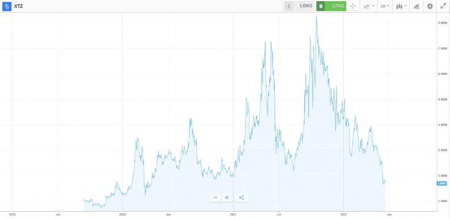This screenshot has height=219, width=450.
Task: Open the indicators and studies dropdown
Action: pos(369,6)
